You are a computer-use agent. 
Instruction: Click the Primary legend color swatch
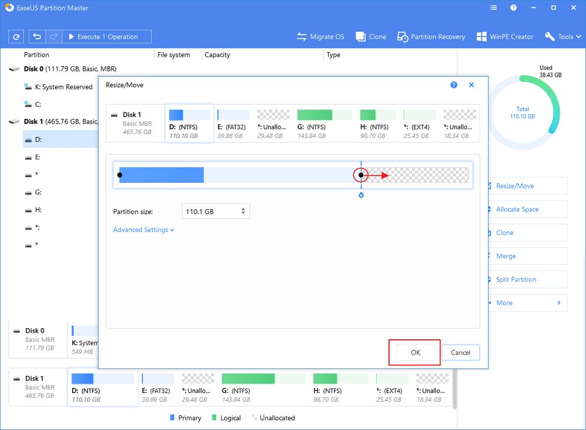(172, 417)
